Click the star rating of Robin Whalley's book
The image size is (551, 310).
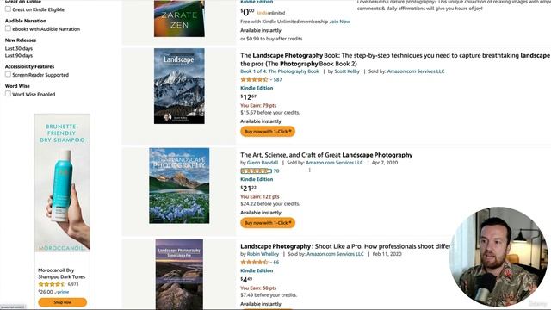254,262
